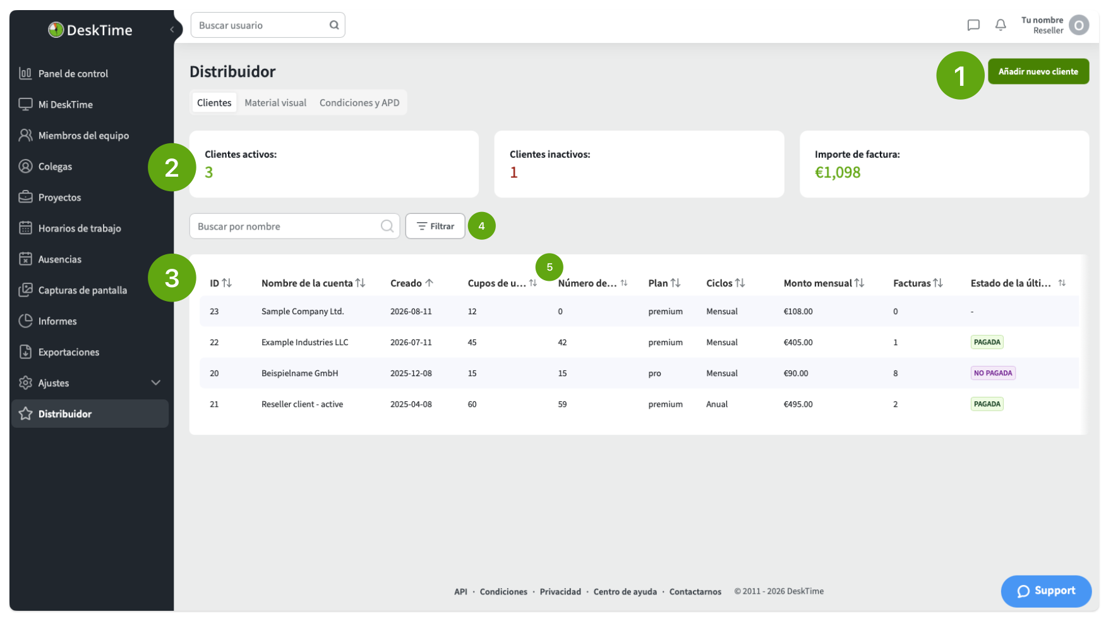Open Condiciones footer link
The height and width of the screenshot is (619, 1106).
(x=503, y=591)
